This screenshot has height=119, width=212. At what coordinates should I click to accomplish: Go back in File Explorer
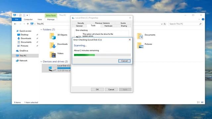[x=15, y=24]
